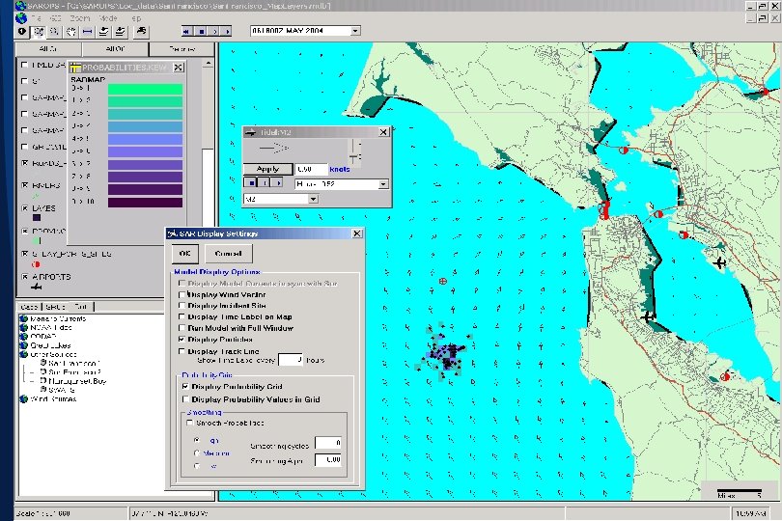Screen dimensions: 782x521
Task: Open the Mode menu
Action: tap(107, 18)
